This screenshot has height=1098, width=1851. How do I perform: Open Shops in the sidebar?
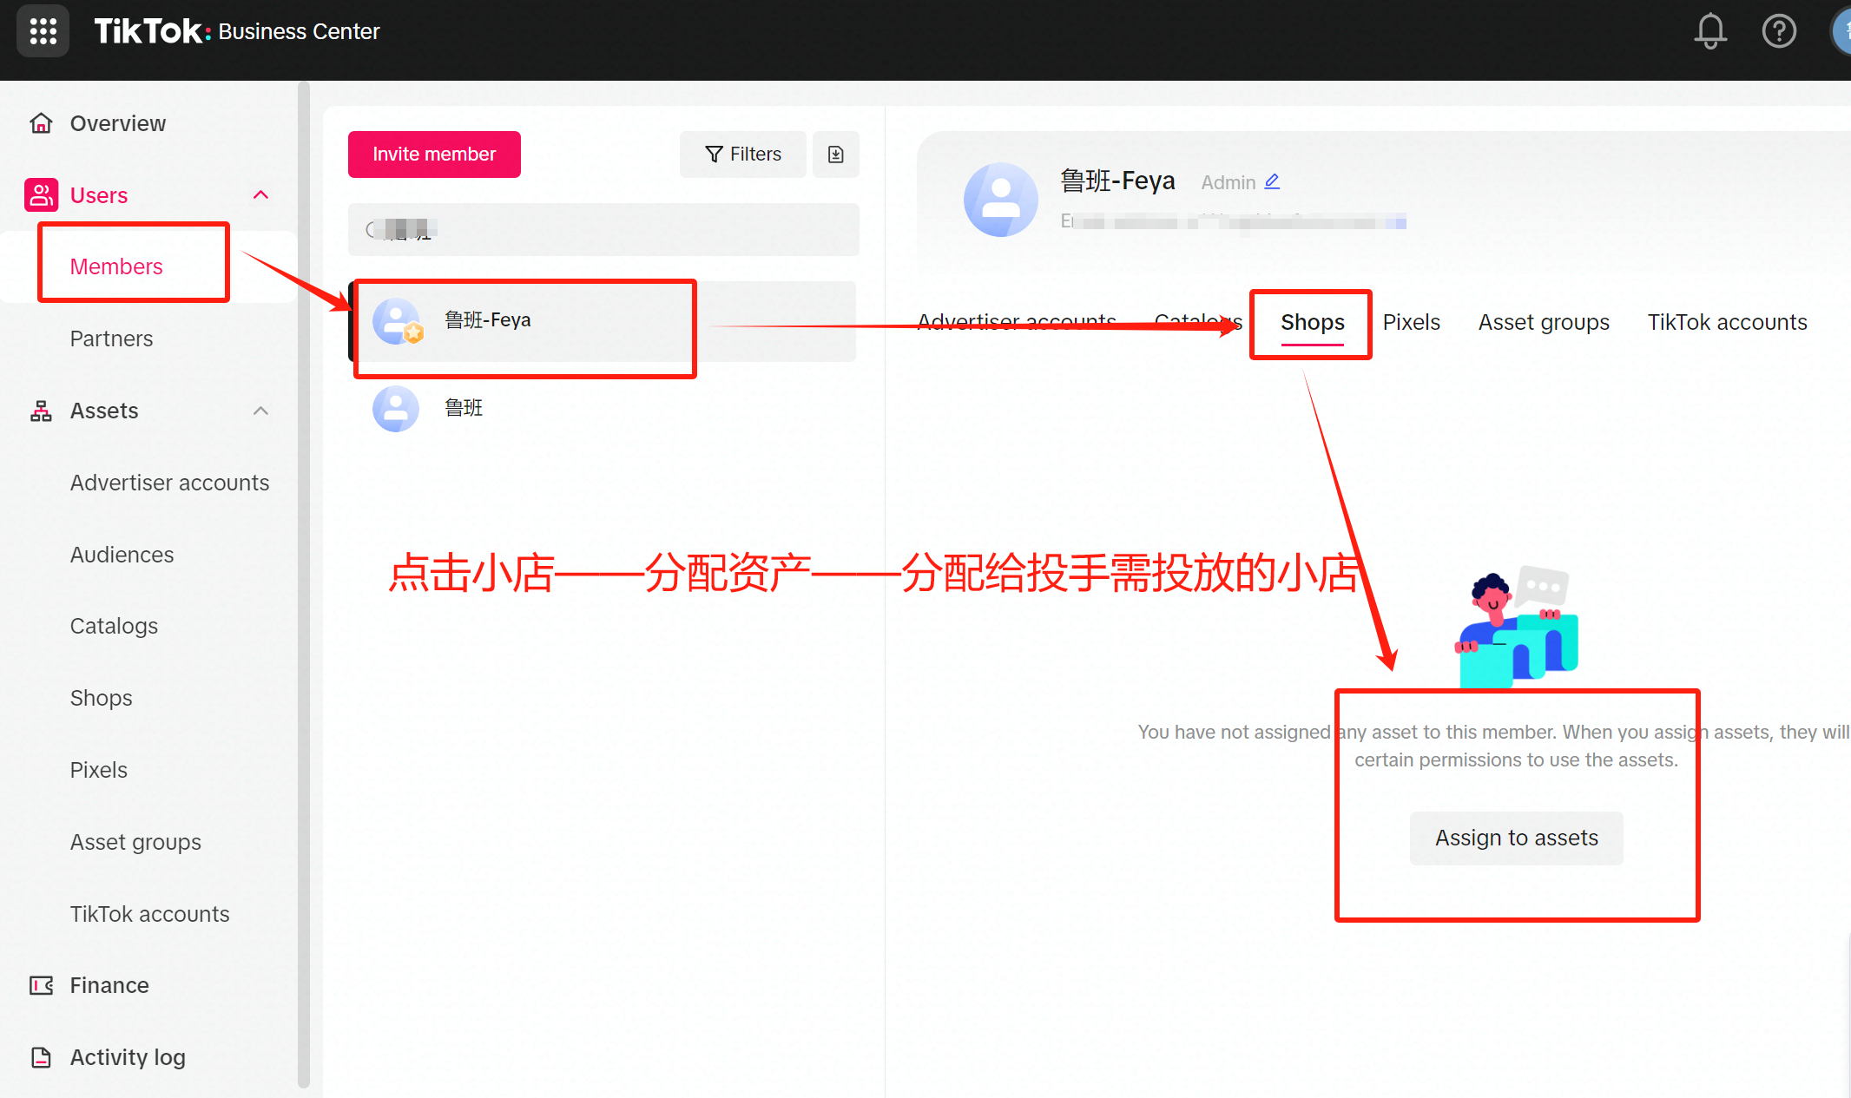(101, 698)
